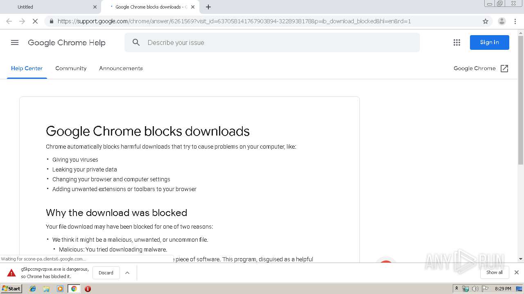Click the dangerous download warning icon
The height and width of the screenshot is (294, 524).
point(11,273)
